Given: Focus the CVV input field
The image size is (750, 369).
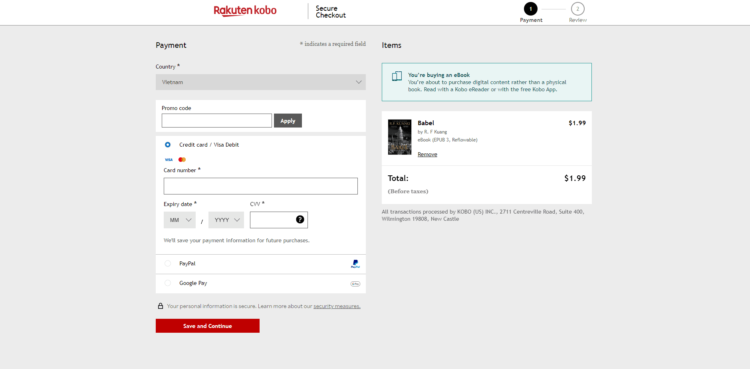Looking at the screenshot, I should tap(279, 220).
